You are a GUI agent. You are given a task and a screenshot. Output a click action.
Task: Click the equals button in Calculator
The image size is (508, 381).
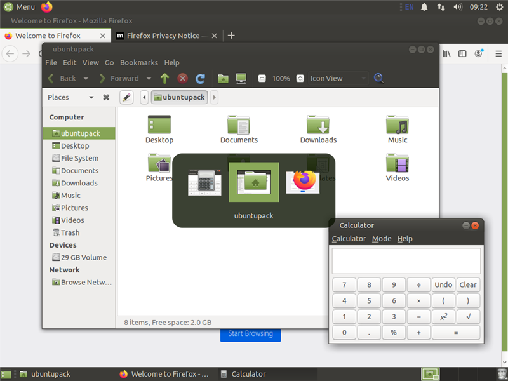455,332
